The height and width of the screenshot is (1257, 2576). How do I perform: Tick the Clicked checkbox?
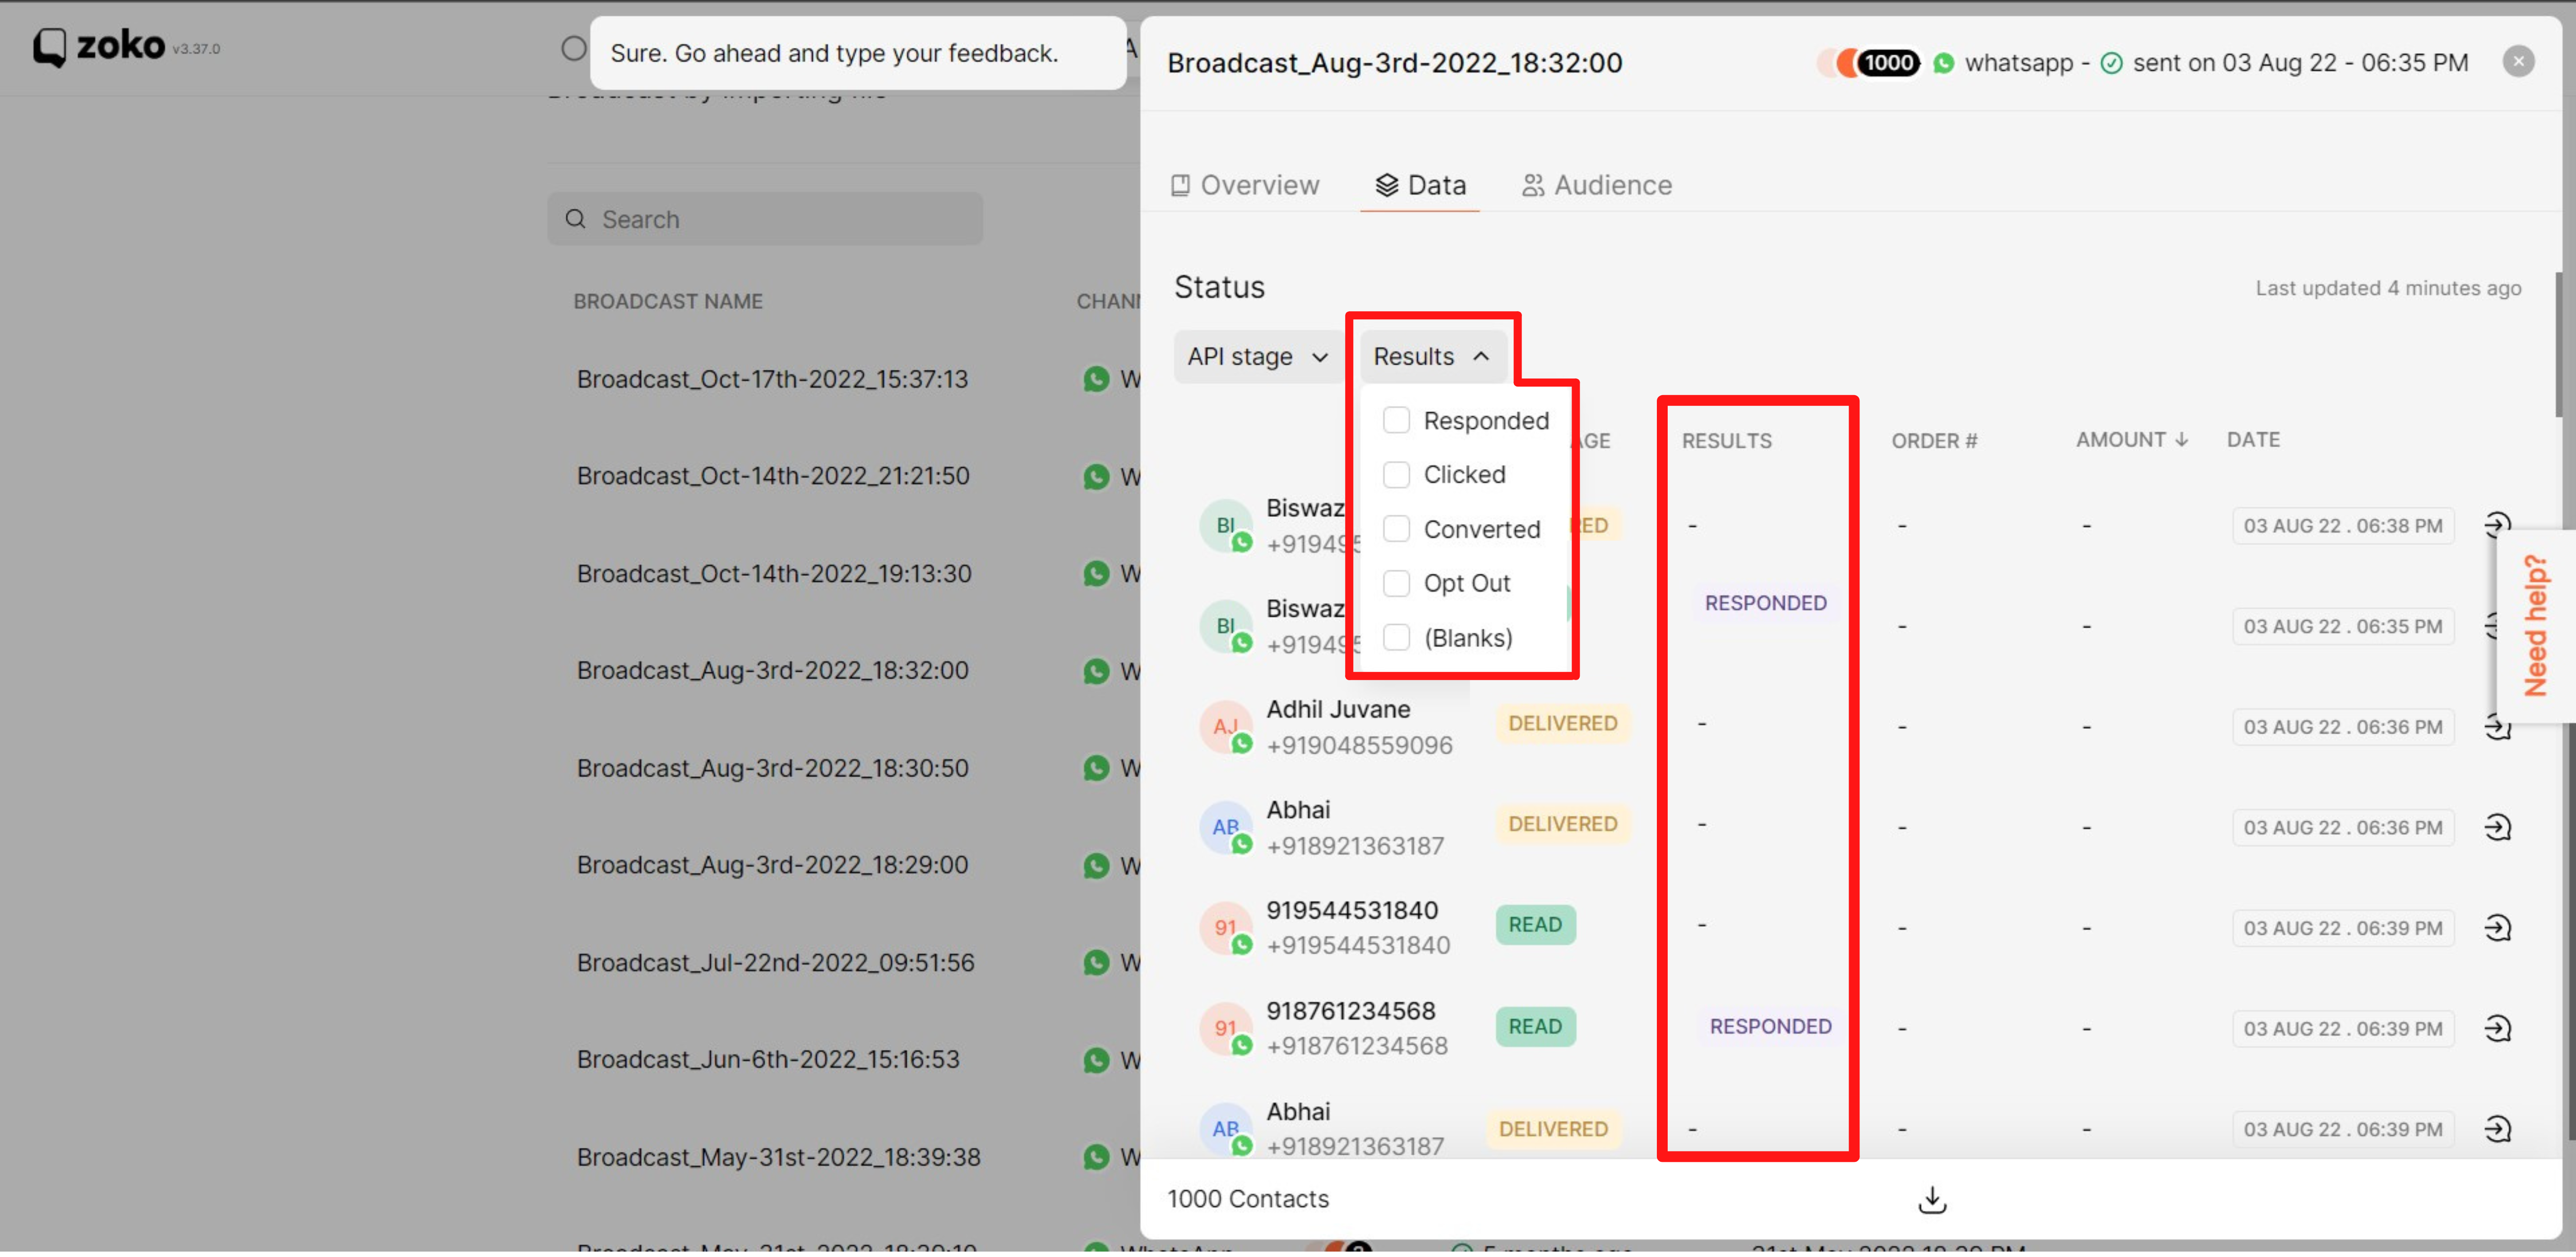[x=1396, y=474]
